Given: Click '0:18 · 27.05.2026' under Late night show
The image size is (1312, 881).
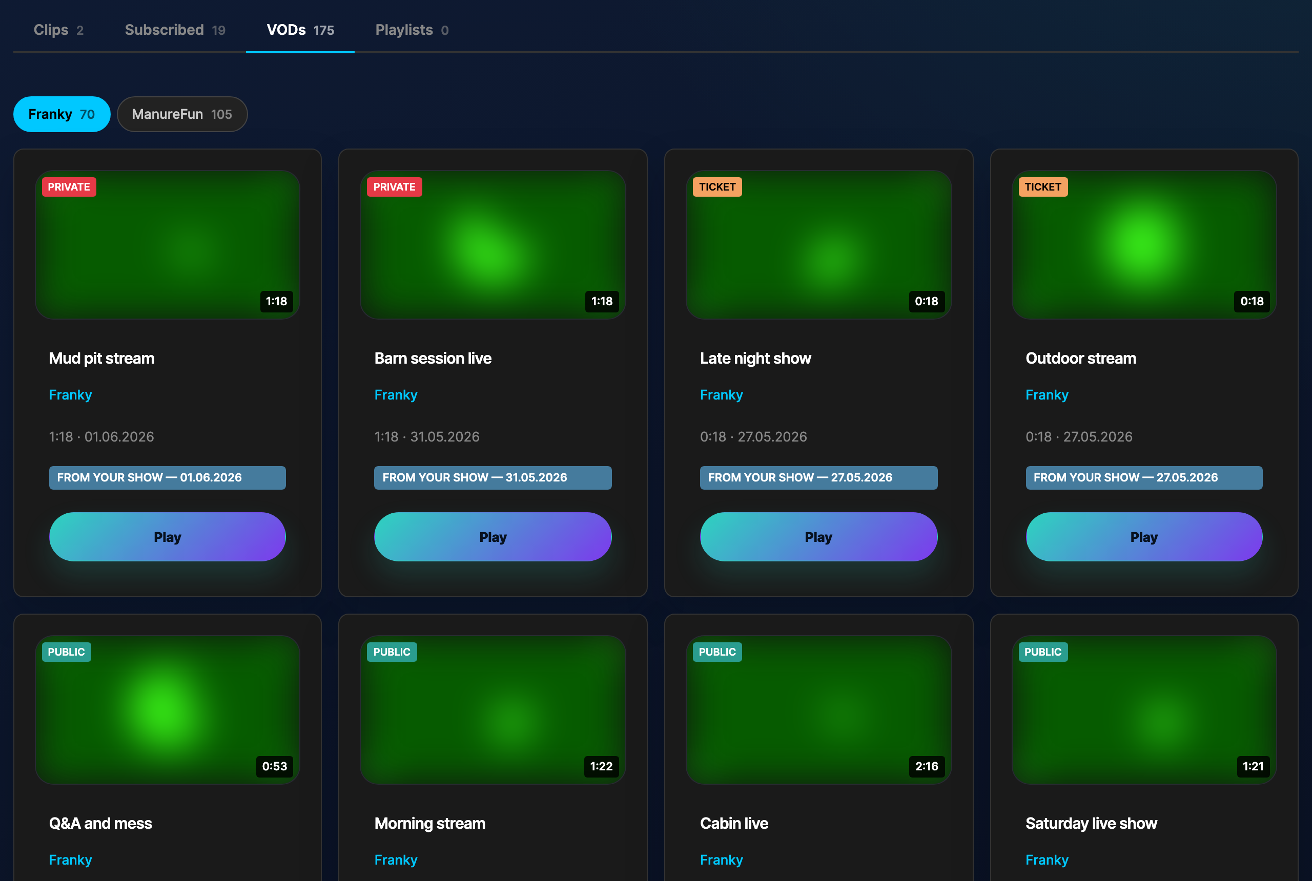Looking at the screenshot, I should tap(753, 437).
